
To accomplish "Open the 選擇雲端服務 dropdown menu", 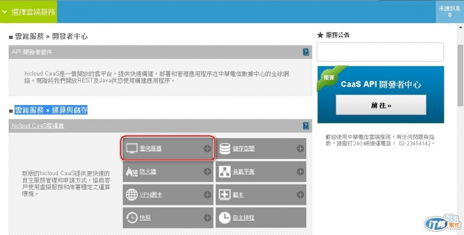I will [x=28, y=12].
